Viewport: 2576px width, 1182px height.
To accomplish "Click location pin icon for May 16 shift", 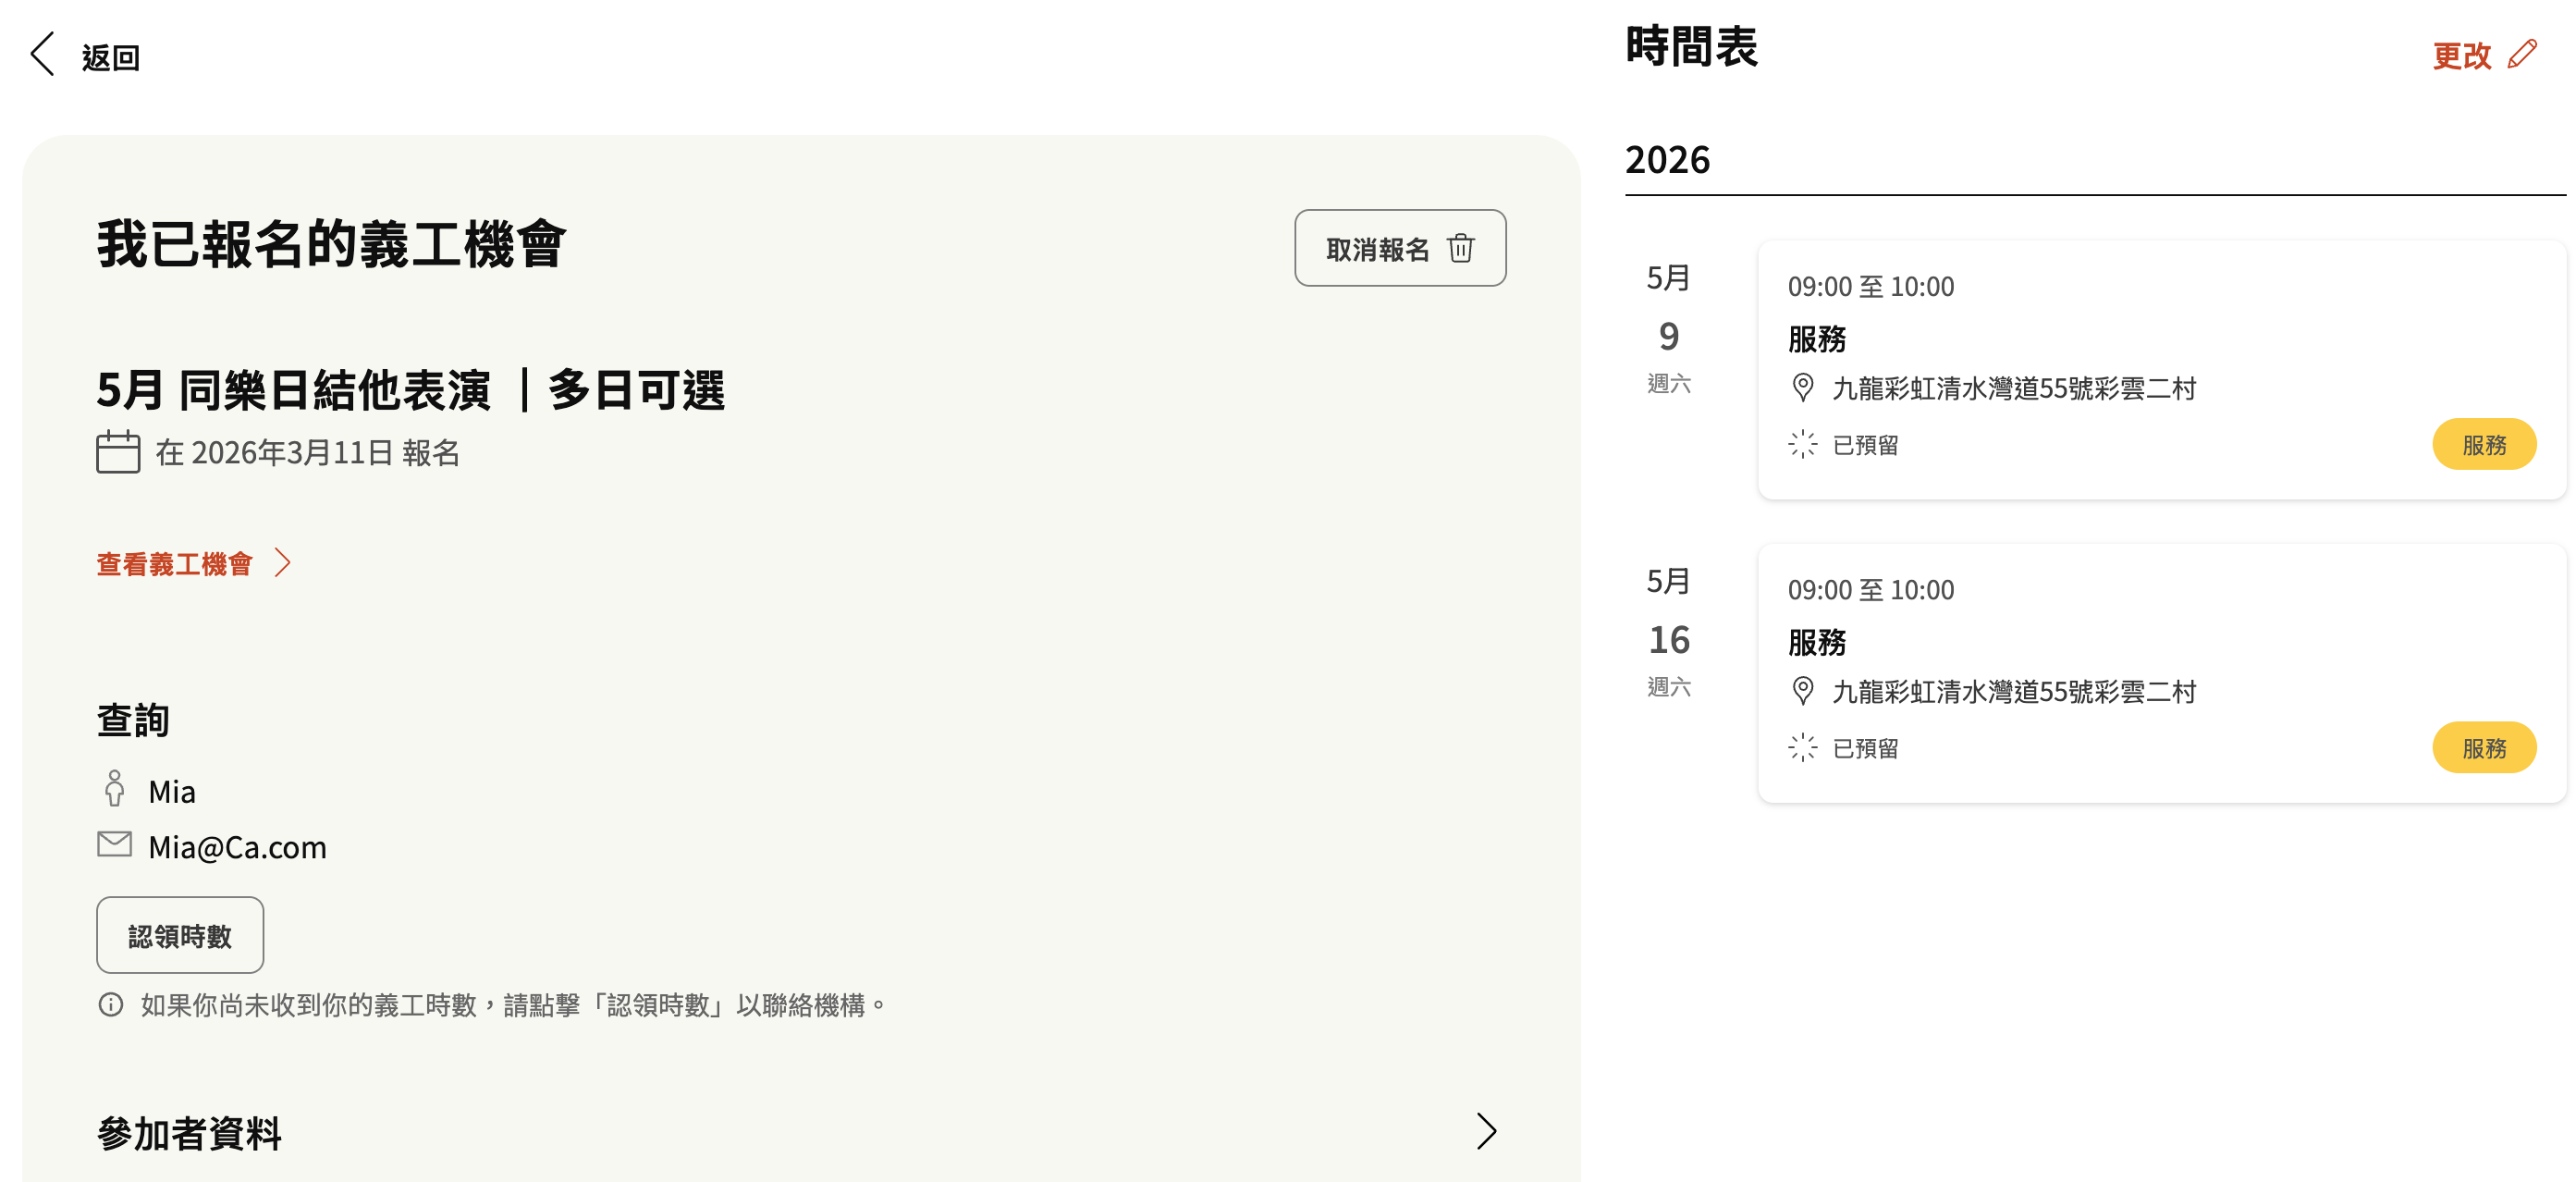I will tap(1802, 690).
